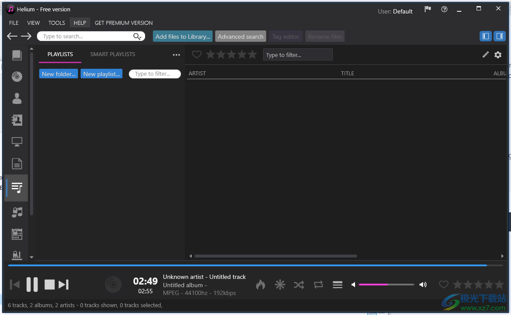The width and height of the screenshot is (511, 315).
Task: Toggle the left panel visibility button
Action: (485, 37)
